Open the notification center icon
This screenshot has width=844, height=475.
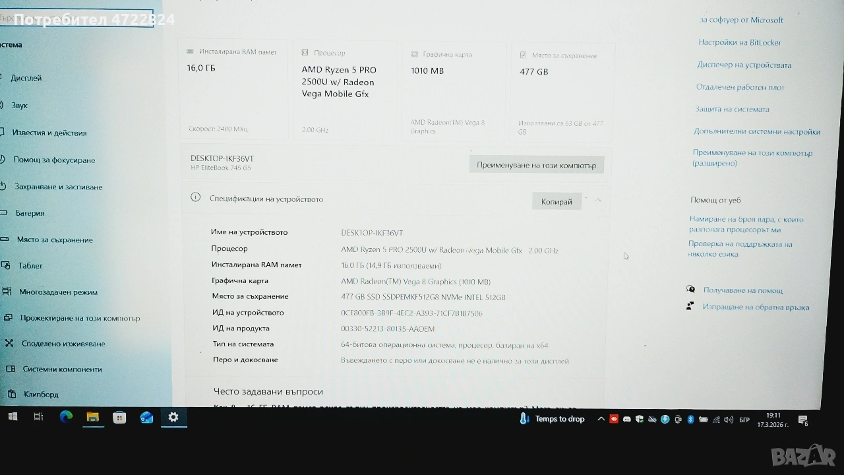(x=803, y=420)
